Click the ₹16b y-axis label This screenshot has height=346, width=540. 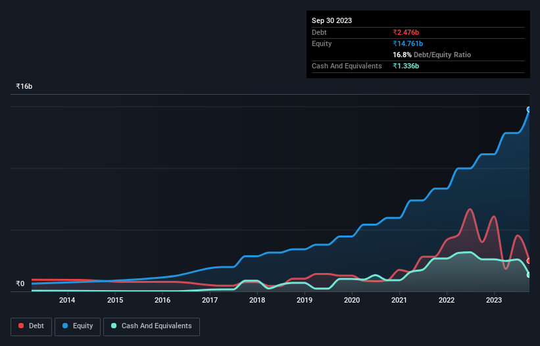tap(24, 86)
